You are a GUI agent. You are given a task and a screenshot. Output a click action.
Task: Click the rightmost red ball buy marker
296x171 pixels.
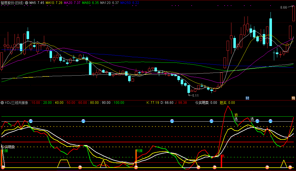coord(290,167)
